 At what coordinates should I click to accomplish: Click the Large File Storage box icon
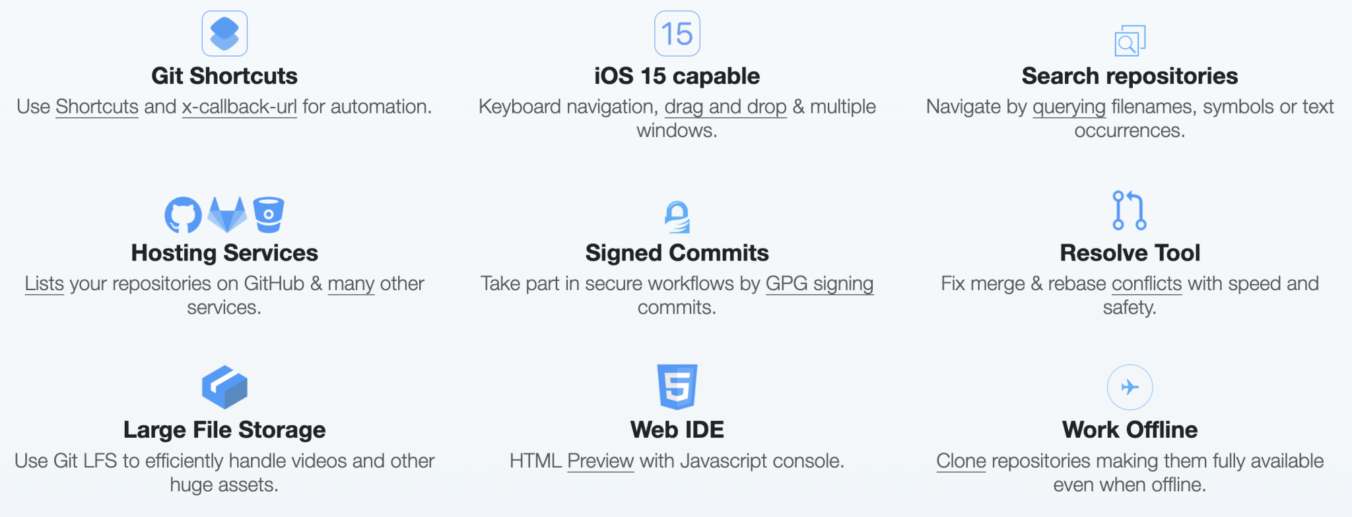coord(224,387)
